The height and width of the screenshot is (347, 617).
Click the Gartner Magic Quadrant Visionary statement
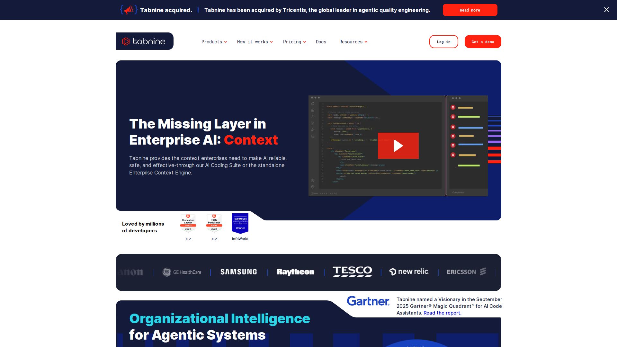pyautogui.click(x=449, y=306)
